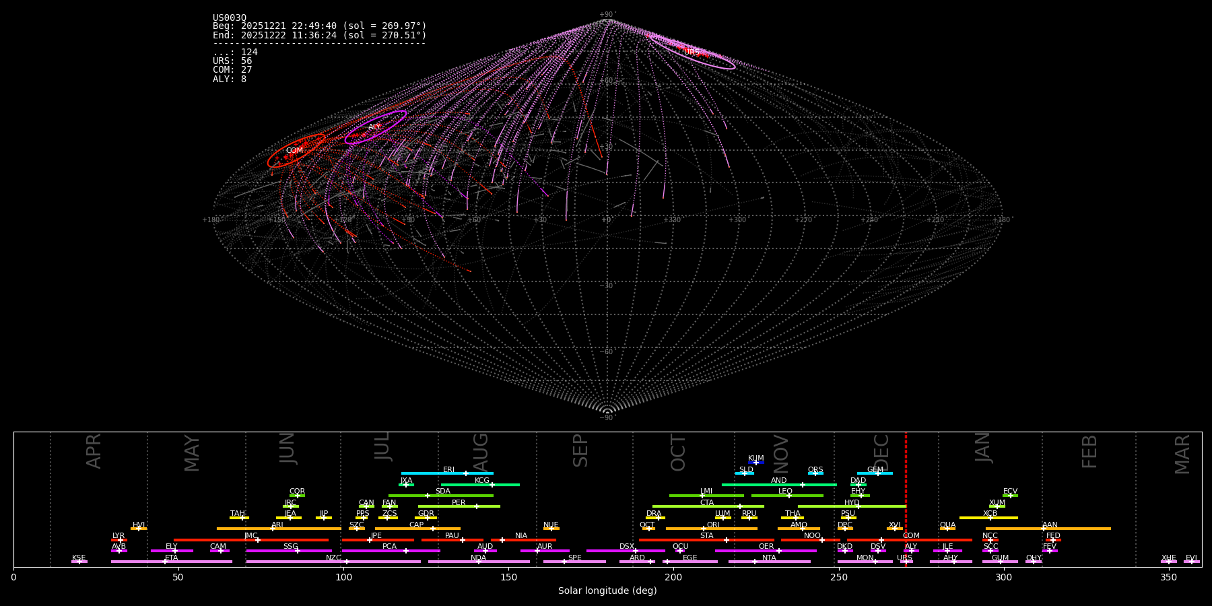Click the XHE shower label in the timeline
Viewport: 1212px width, 606px height.
[1169, 558]
